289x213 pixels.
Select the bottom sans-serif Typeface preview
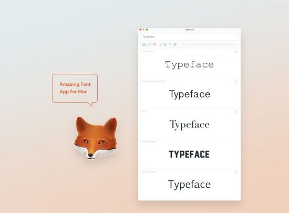(x=189, y=185)
